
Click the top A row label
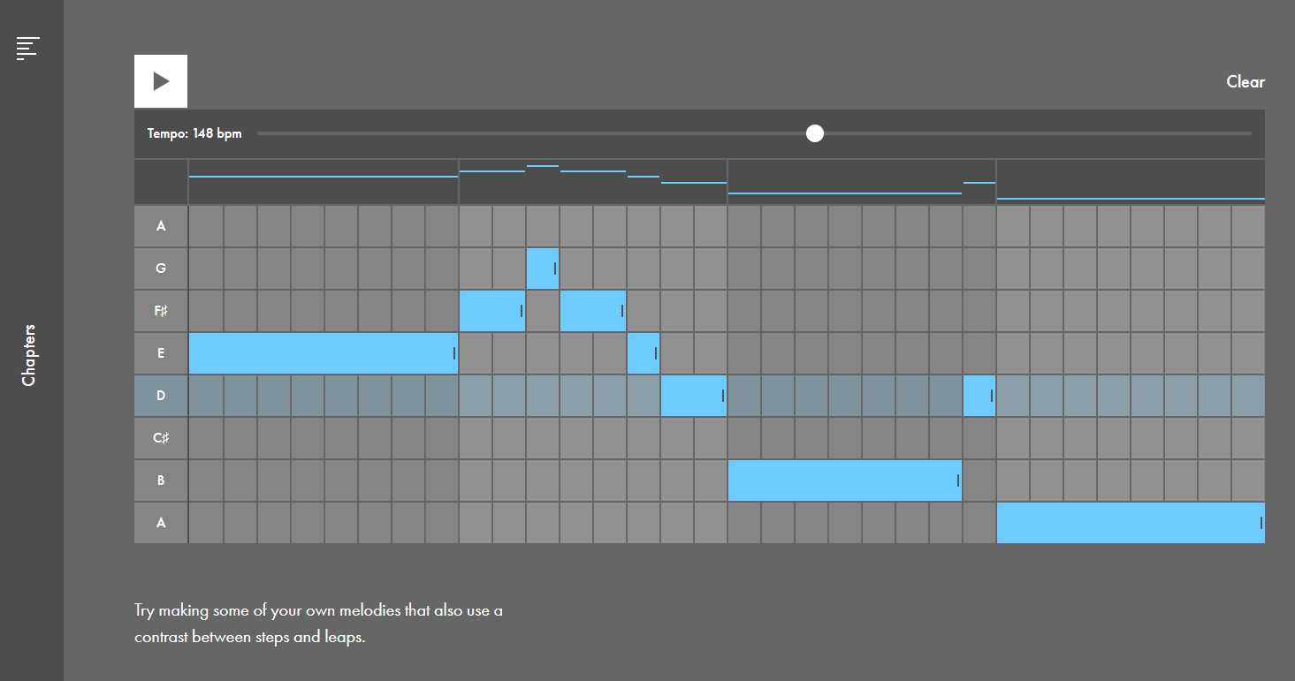(161, 226)
